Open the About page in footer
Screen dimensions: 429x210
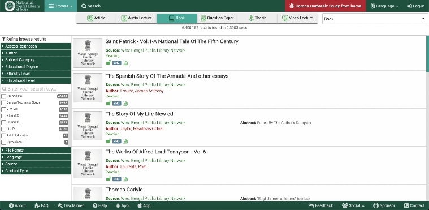coord(18,205)
